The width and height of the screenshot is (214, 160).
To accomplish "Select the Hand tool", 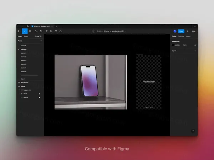I will pos(56,31).
